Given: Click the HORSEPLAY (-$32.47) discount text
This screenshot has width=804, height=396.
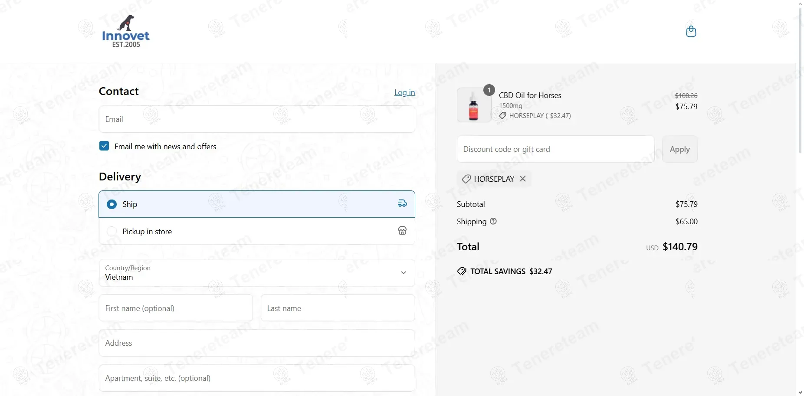Looking at the screenshot, I should (x=540, y=116).
